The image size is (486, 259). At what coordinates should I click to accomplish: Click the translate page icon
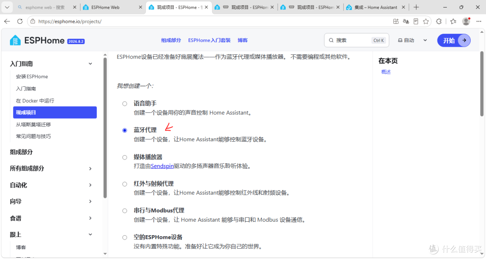point(406,22)
